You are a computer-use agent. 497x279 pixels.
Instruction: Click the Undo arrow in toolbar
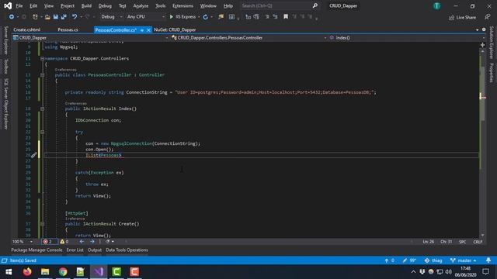75,17
